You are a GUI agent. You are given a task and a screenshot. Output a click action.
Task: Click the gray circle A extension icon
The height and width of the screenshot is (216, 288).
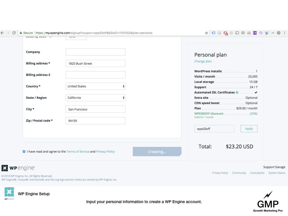(243, 33)
